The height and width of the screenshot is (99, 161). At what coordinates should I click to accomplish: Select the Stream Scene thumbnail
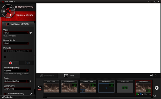point(88,86)
